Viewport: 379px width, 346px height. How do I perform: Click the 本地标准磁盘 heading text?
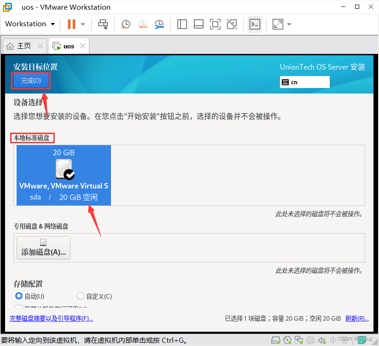click(x=32, y=138)
